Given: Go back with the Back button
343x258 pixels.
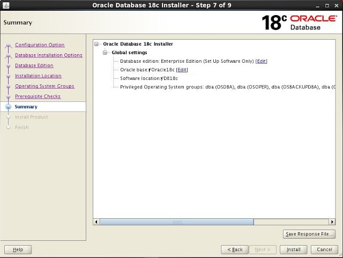Looking at the screenshot, I should [235, 249].
